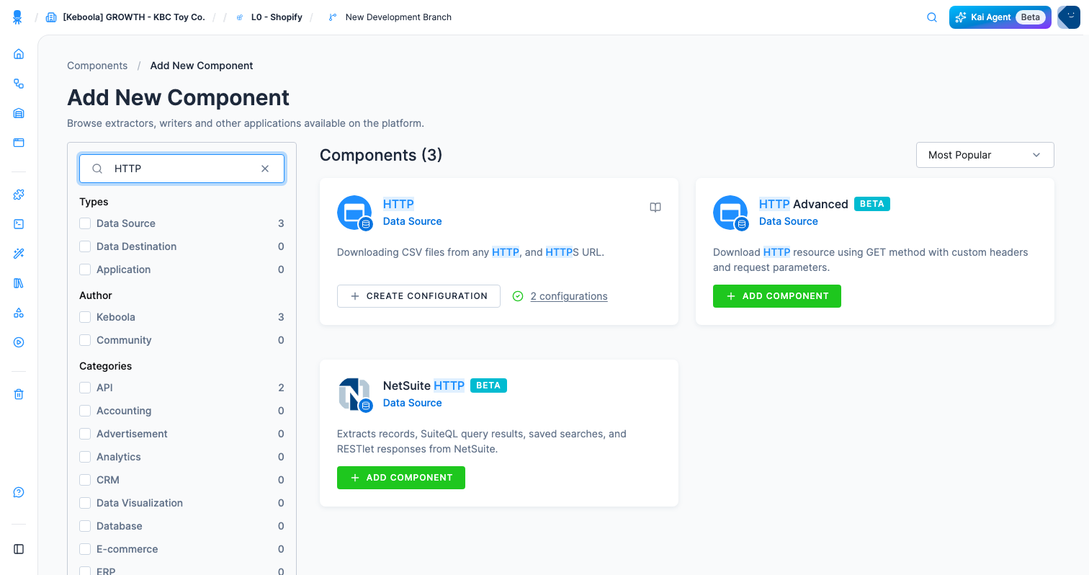Toggle the Keboola author checkbox
The height and width of the screenshot is (575, 1089).
[x=85, y=317]
